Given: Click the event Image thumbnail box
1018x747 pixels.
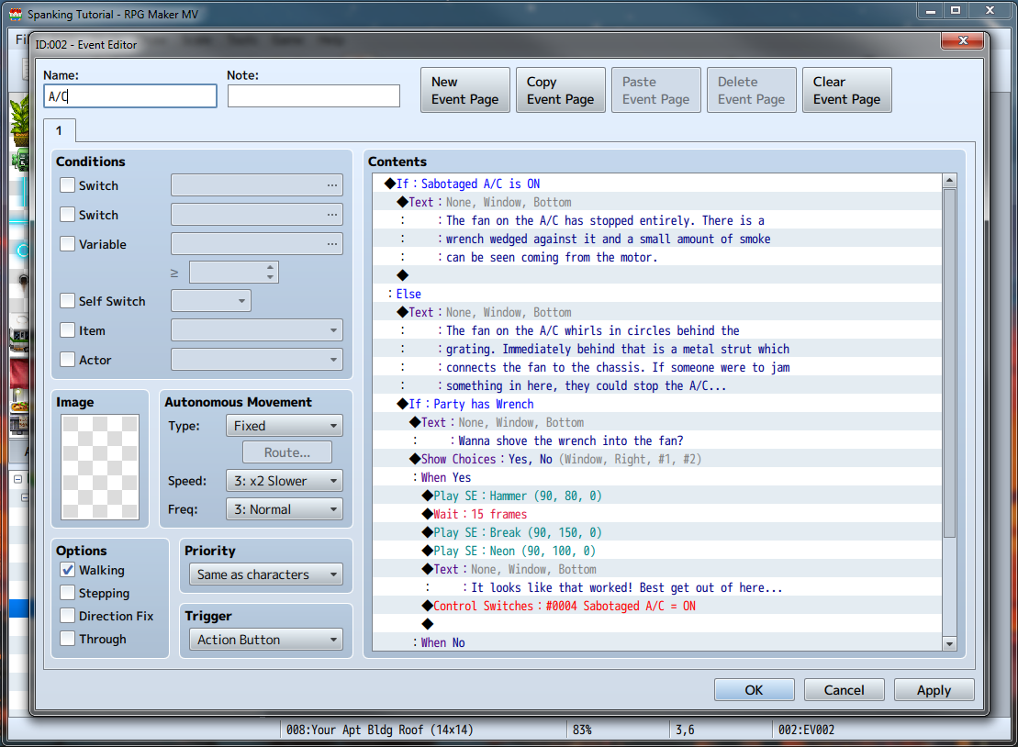Looking at the screenshot, I should [100, 467].
